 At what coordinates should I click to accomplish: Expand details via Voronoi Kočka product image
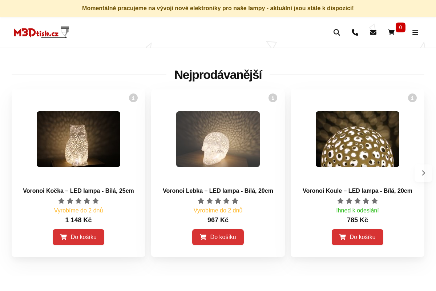click(78, 139)
